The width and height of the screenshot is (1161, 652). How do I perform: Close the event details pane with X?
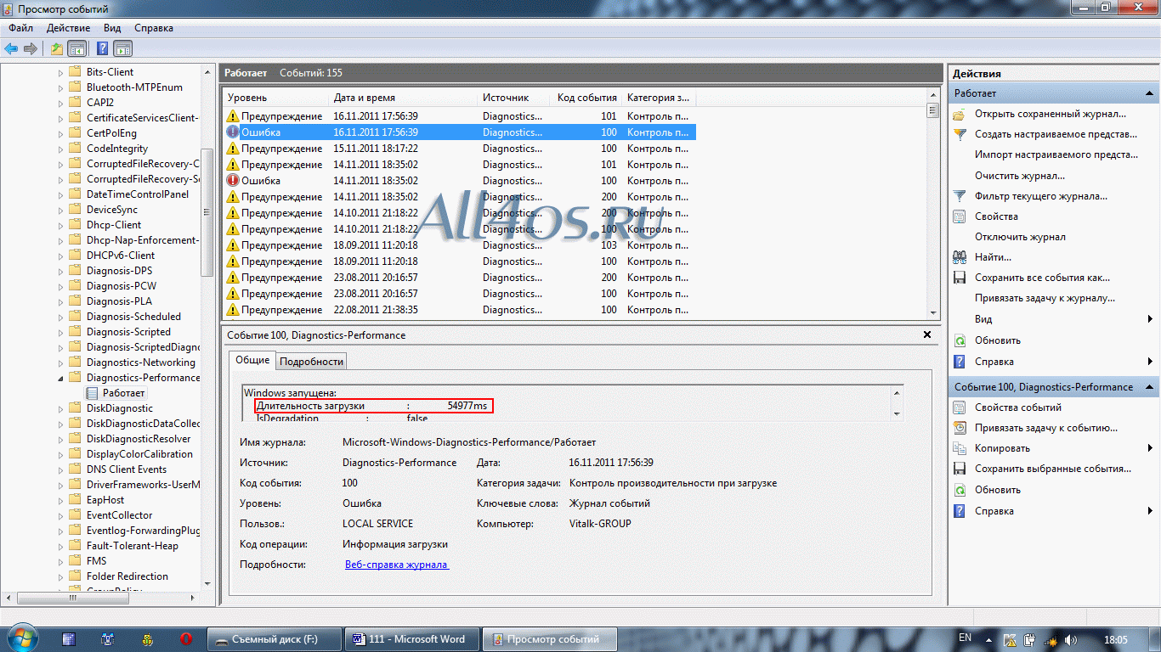tap(927, 335)
